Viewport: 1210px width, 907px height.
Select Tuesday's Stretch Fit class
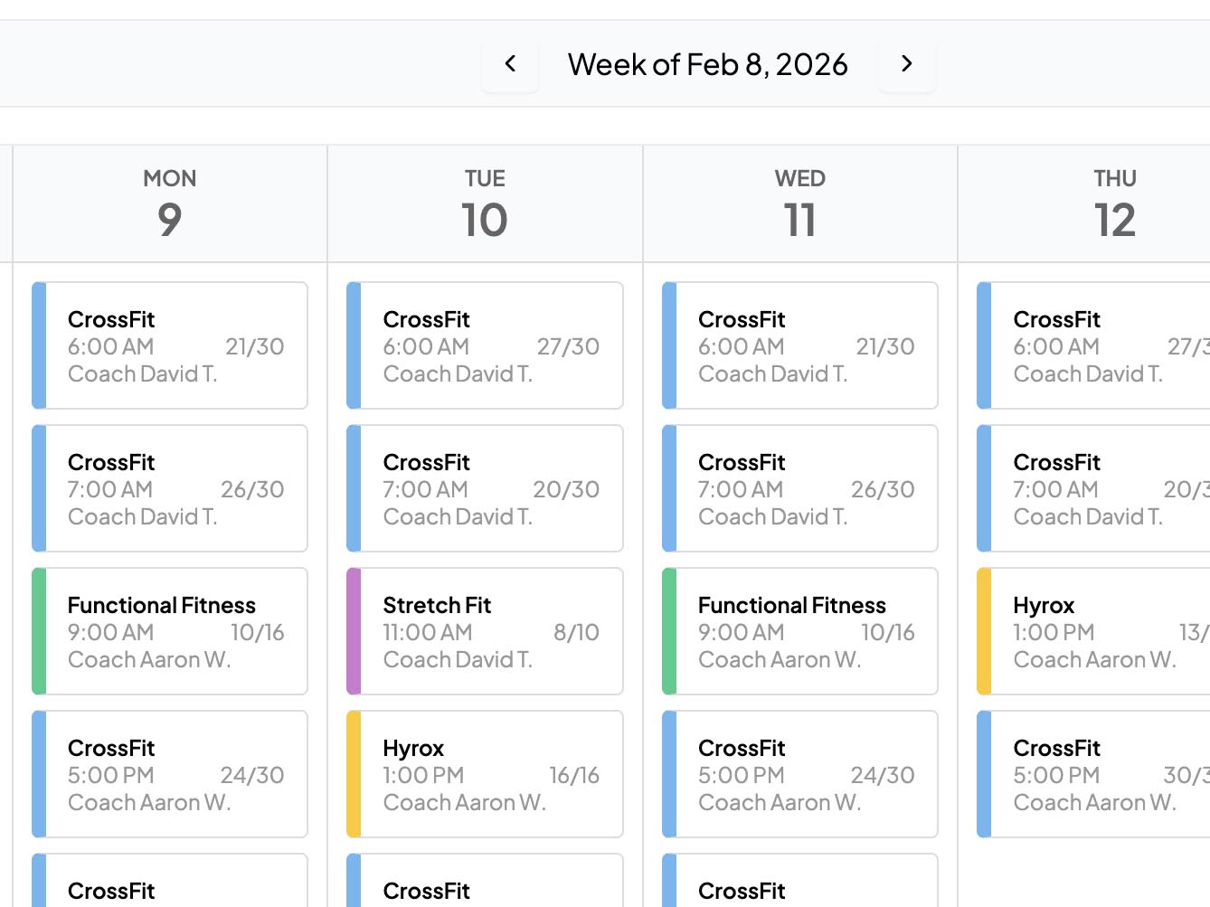pyautogui.click(x=484, y=631)
